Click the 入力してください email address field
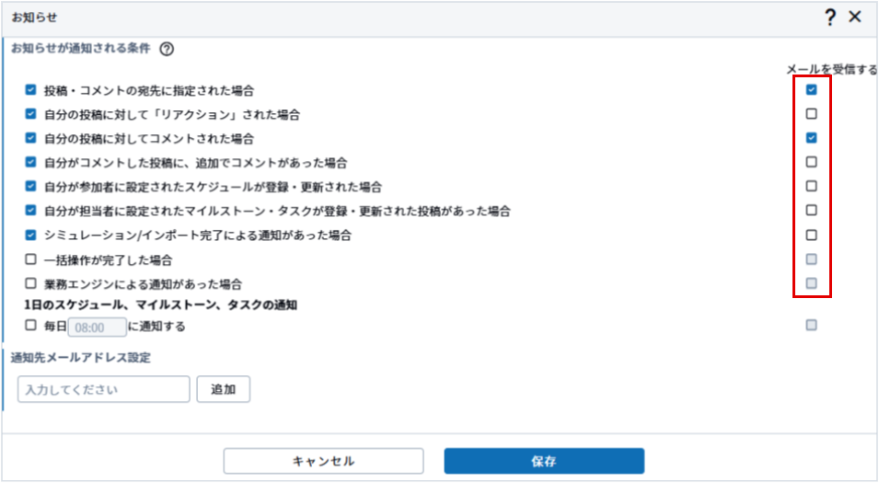 (104, 389)
